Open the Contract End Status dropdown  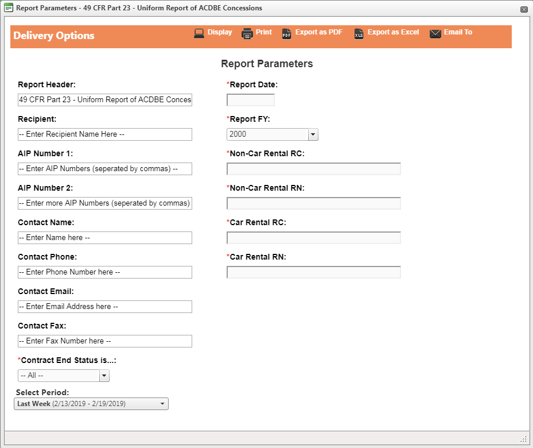tap(104, 375)
